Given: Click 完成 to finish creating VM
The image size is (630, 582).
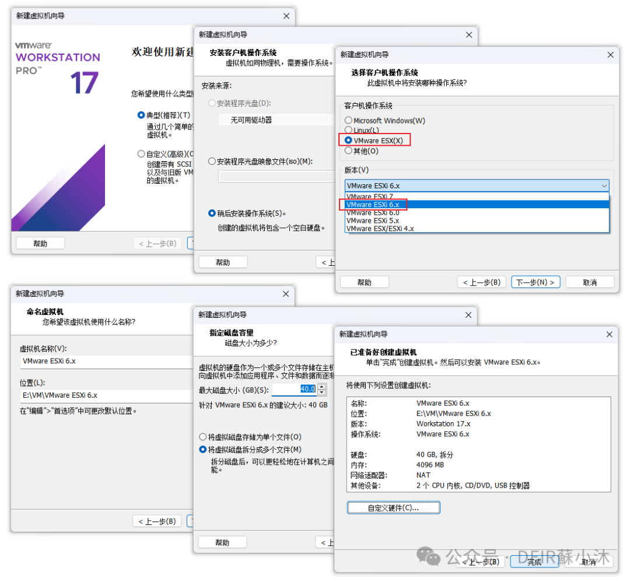Looking at the screenshot, I should pos(534,562).
